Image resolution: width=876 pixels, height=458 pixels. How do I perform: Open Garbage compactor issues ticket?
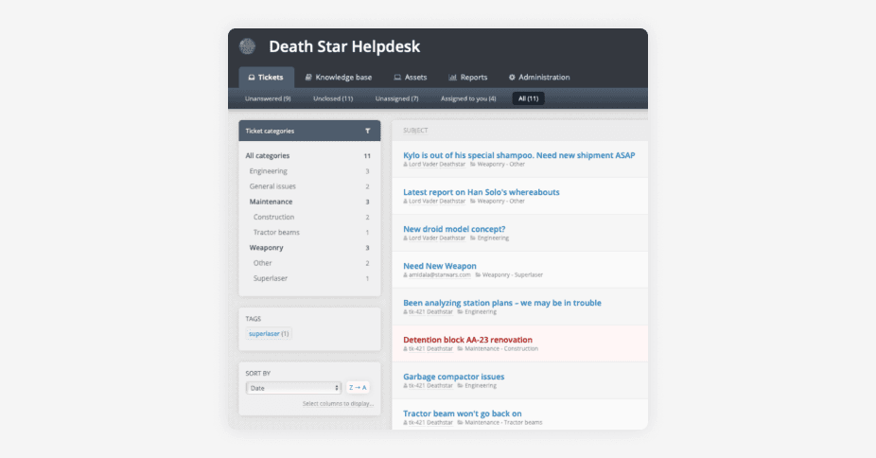click(x=454, y=377)
